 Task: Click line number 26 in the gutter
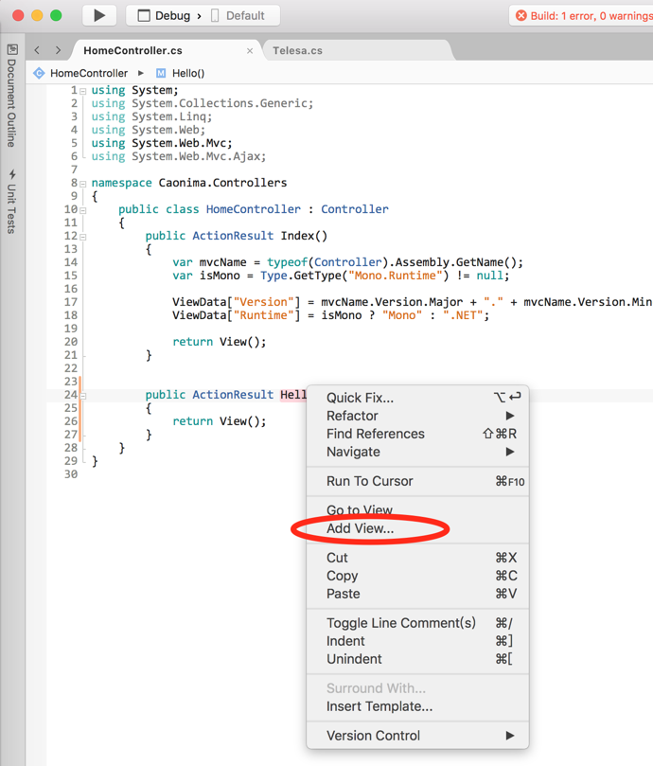pos(71,421)
